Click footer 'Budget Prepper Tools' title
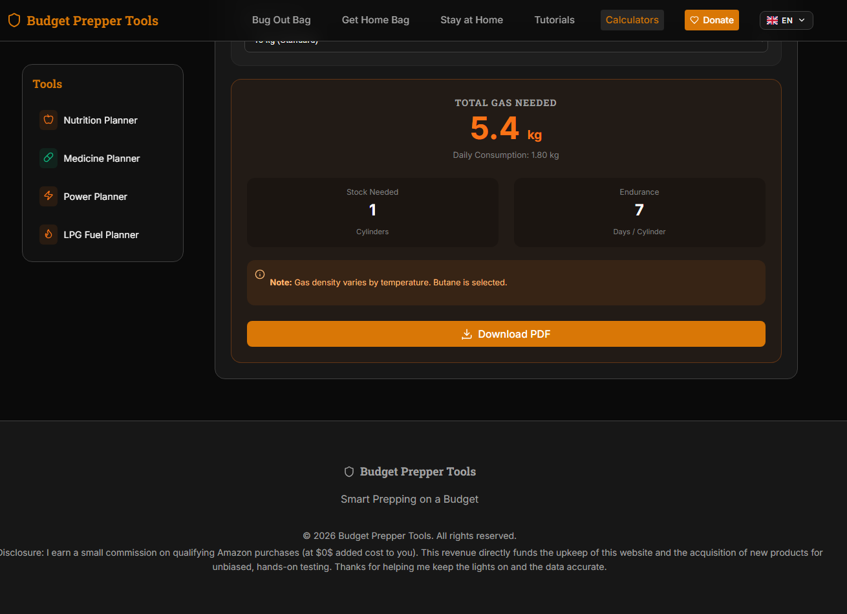 click(418, 472)
